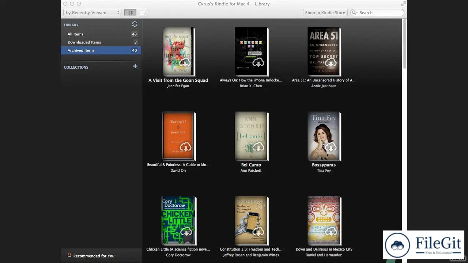Click the Downloaded Items count badge 3
The height and width of the screenshot is (263, 468).
coord(135,42)
